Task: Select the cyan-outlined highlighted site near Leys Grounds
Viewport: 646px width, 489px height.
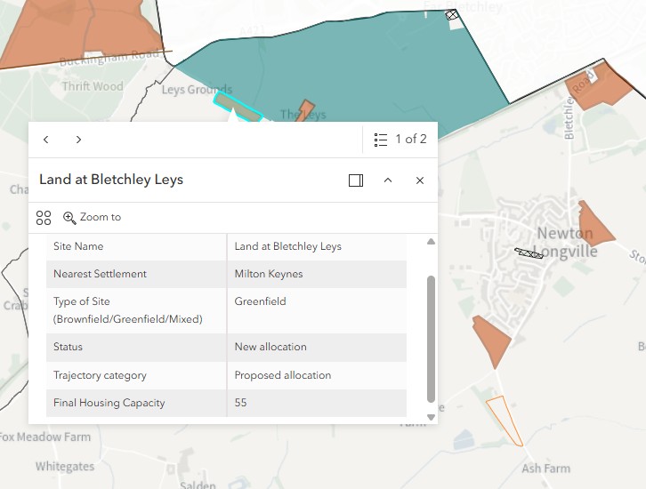Action: pos(238,107)
